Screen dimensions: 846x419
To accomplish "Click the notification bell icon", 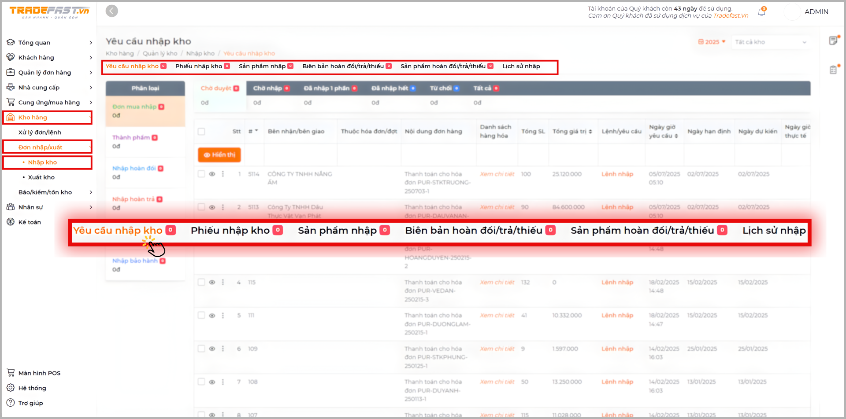I will pos(761,12).
